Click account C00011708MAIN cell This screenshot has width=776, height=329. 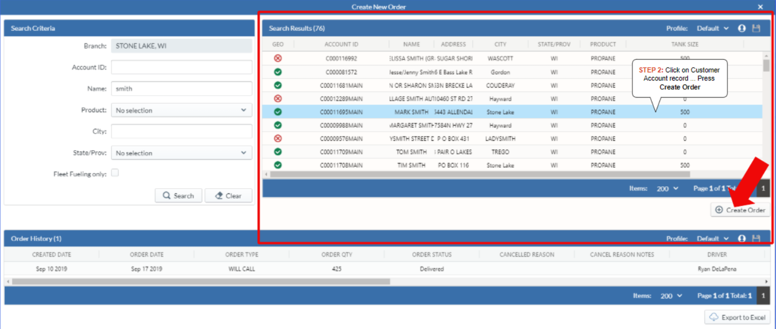coord(341,165)
